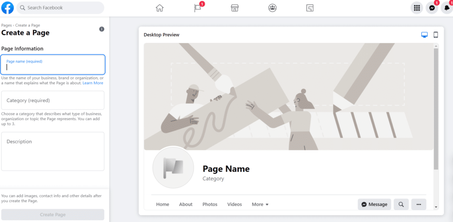The image size is (453, 222).
Task: Click the info icon beside Create a Page
Action: tap(102, 29)
